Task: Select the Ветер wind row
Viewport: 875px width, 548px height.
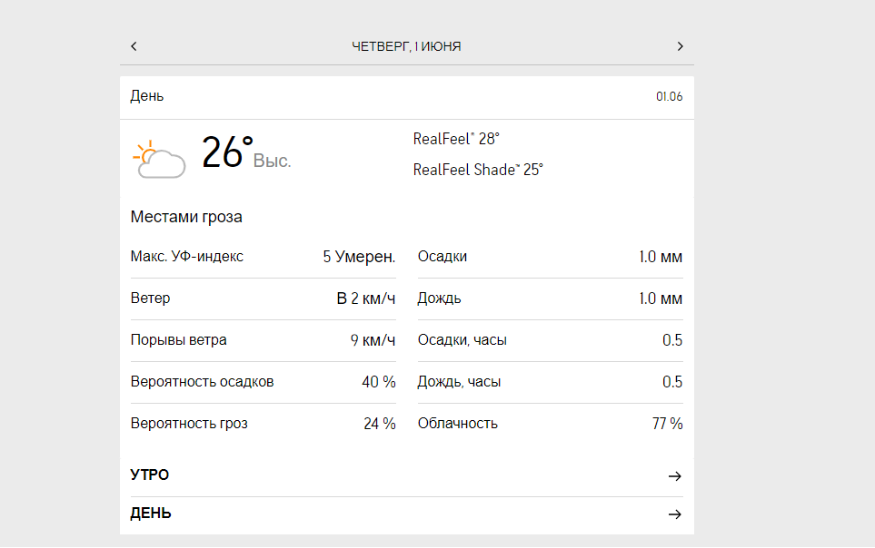Action: click(x=263, y=298)
